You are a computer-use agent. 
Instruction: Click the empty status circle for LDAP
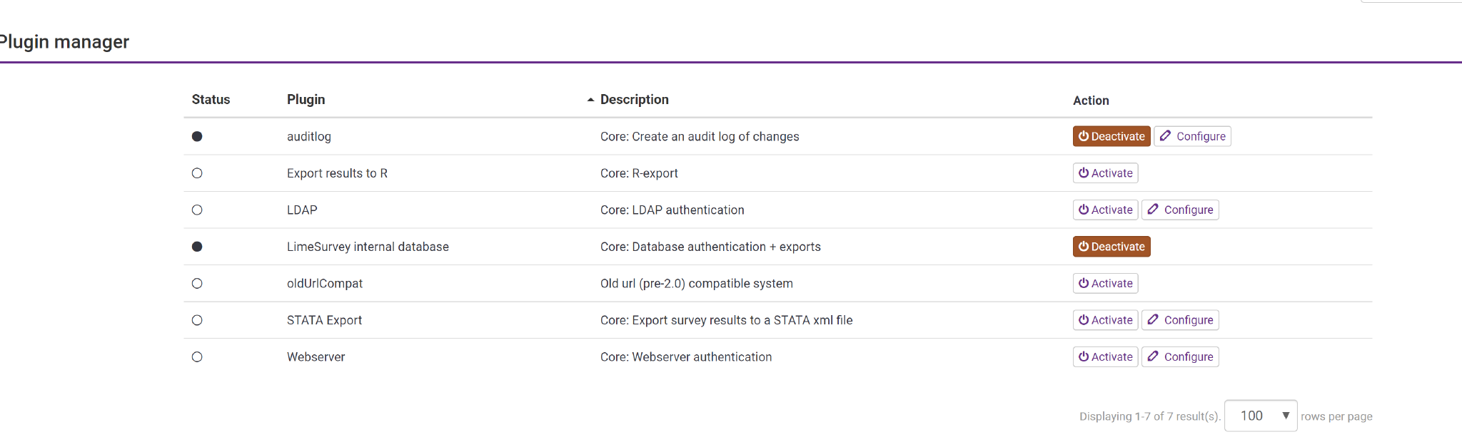[197, 210]
